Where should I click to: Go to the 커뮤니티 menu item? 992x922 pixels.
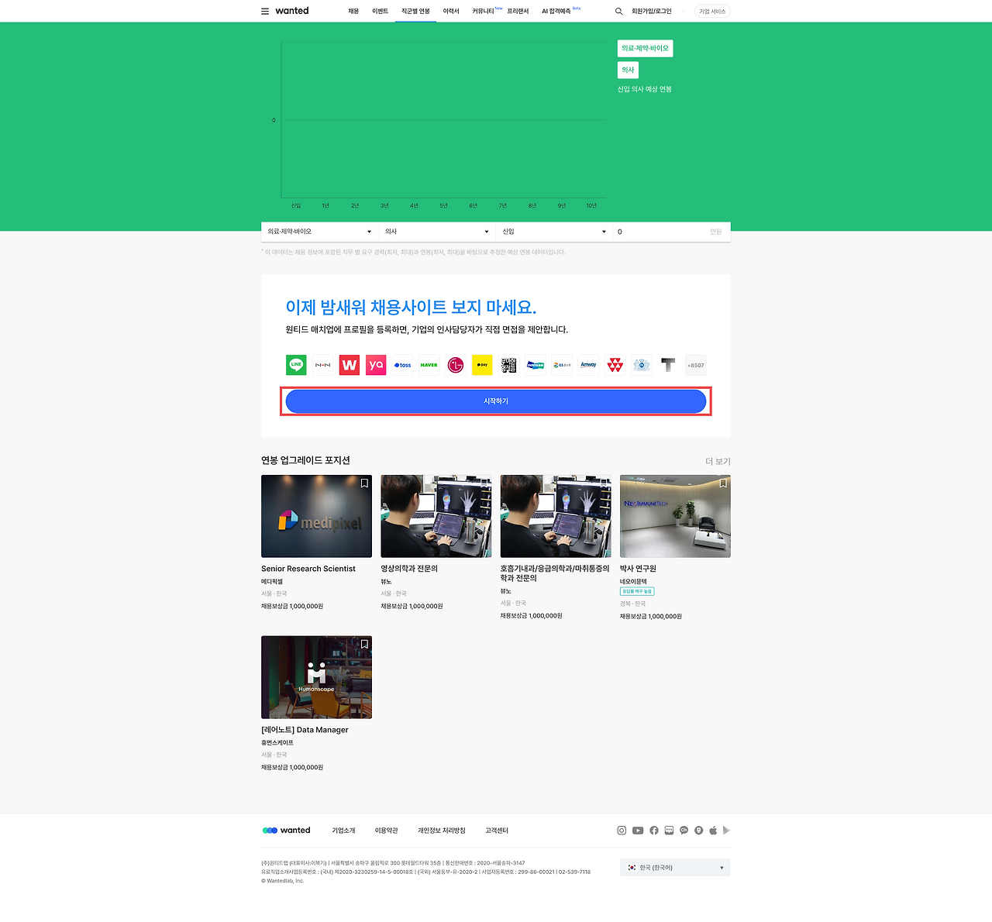tap(484, 12)
